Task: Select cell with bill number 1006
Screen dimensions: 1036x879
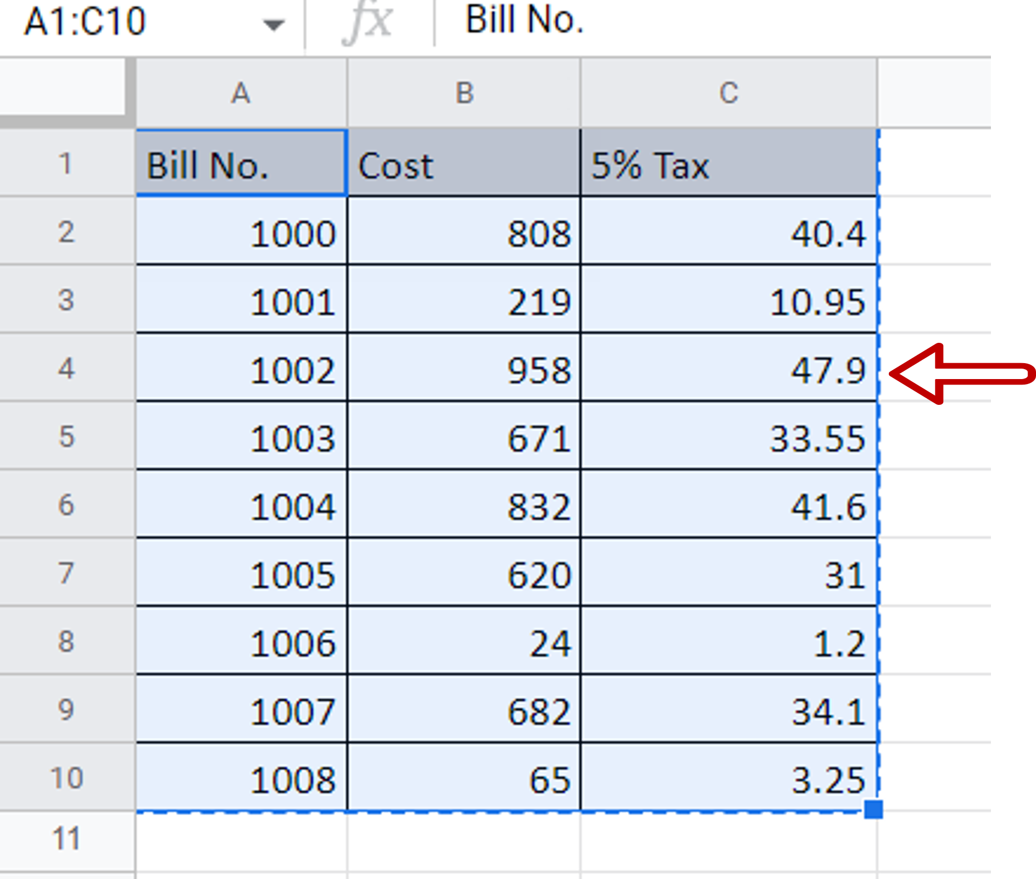Action: (241, 641)
